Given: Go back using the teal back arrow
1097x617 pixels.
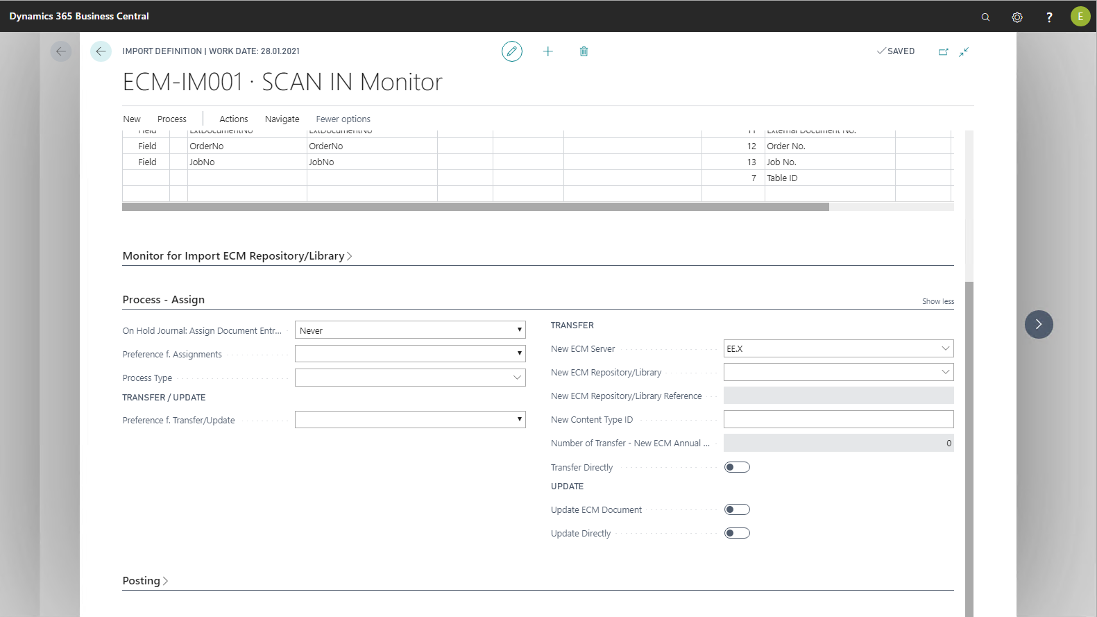Looking at the screenshot, I should point(101,51).
